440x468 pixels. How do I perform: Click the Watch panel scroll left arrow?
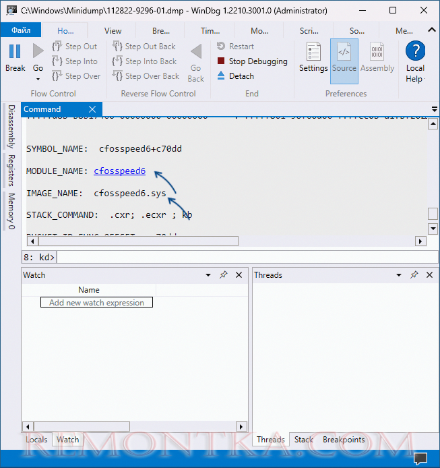pos(28,426)
